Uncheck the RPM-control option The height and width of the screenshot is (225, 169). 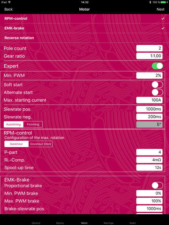[84, 19]
